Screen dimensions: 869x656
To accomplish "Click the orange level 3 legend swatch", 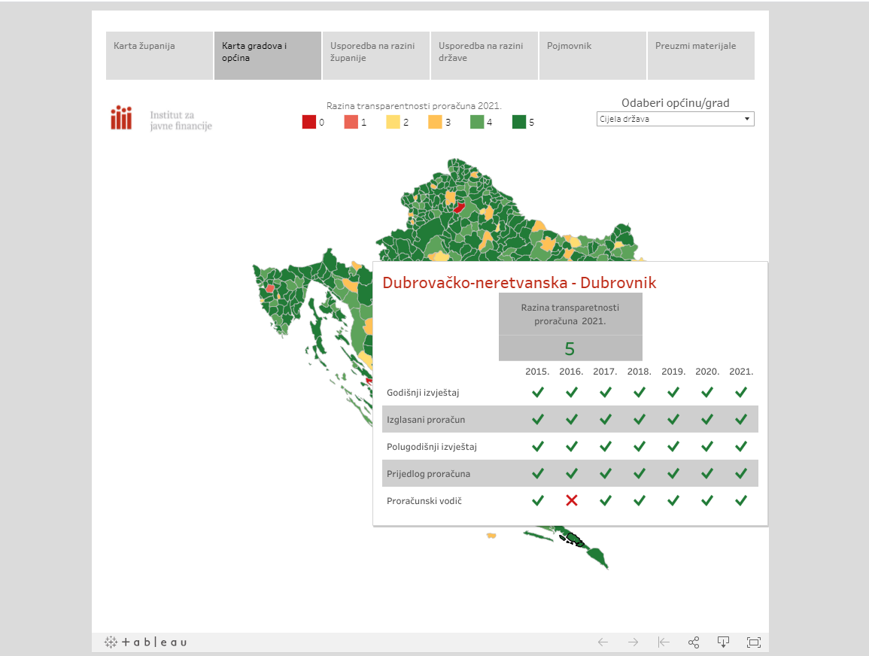I will coord(435,122).
